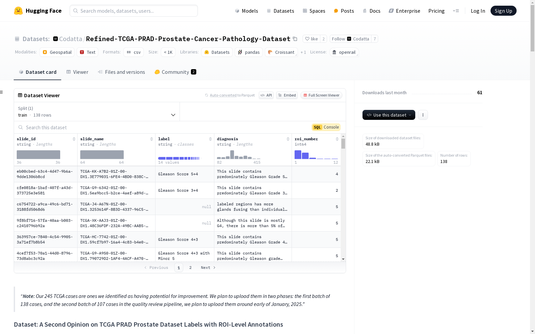Click the Sign Up button
535x334 pixels.
(x=503, y=11)
